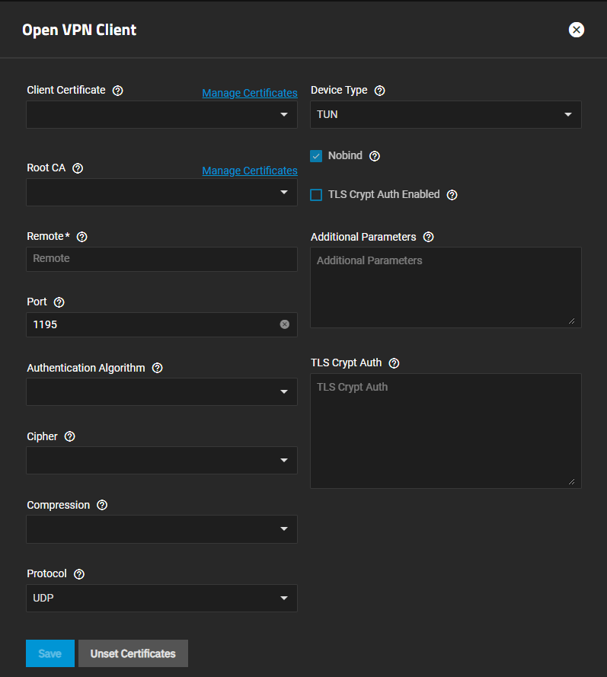Open Authentication Algorithm dropdown list
Screen dimensions: 607x677
pyautogui.click(x=162, y=391)
